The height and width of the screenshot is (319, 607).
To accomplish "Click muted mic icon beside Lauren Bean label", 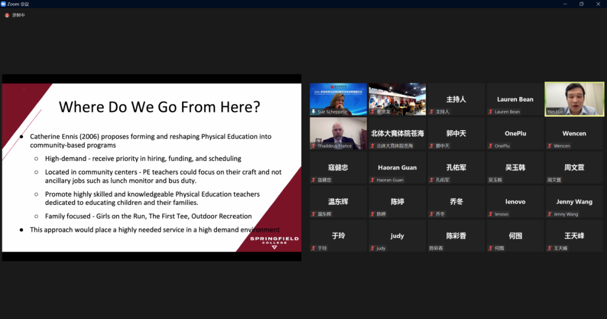I will click(490, 112).
